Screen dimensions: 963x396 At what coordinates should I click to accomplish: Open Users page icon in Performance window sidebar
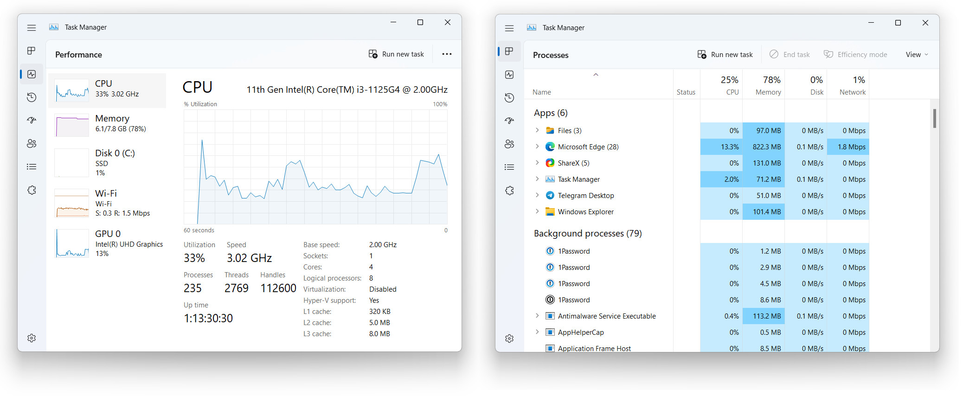click(x=32, y=144)
